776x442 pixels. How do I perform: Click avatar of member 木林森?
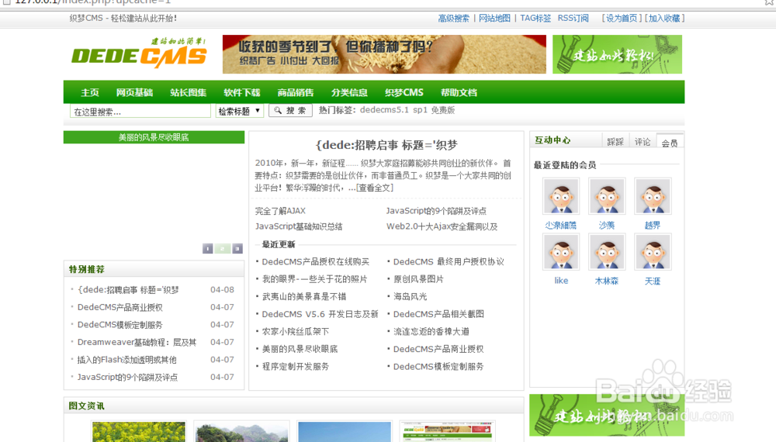(x=607, y=252)
